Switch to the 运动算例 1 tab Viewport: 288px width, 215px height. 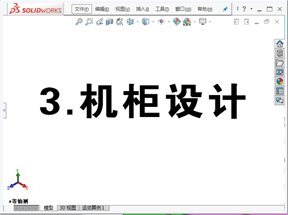point(93,208)
